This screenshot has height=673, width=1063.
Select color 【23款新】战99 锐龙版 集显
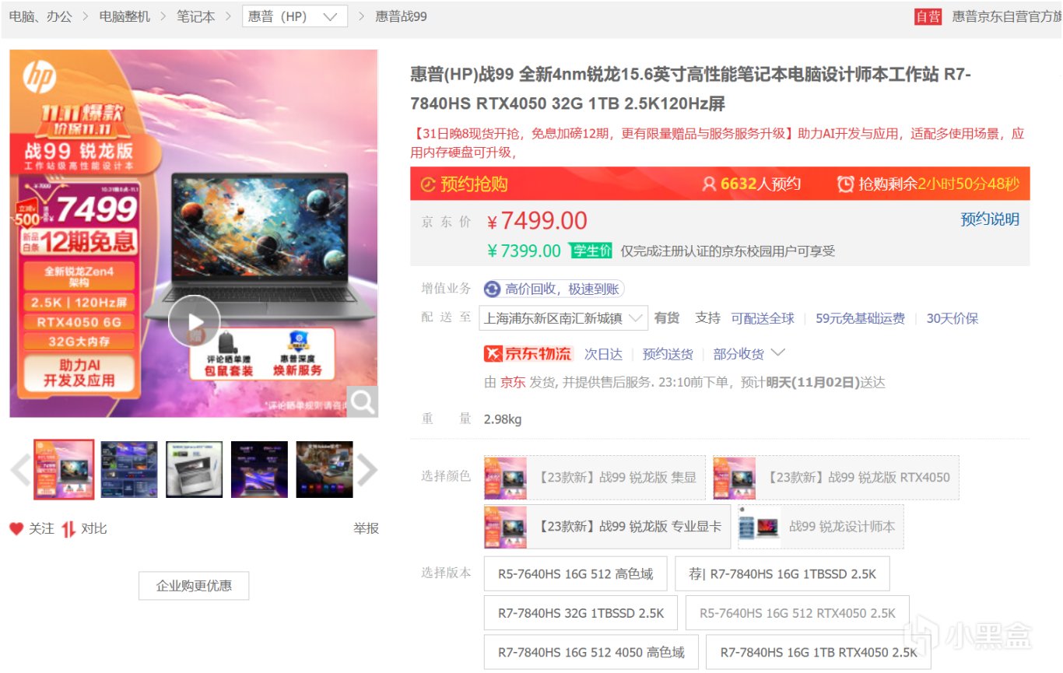click(x=595, y=478)
